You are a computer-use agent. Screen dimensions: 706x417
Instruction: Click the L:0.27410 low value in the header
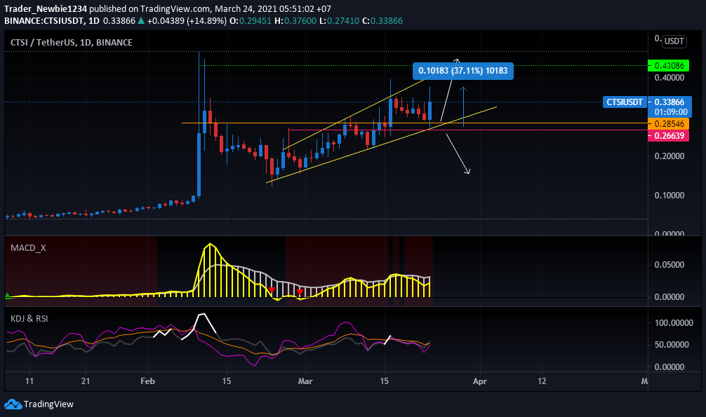coord(340,21)
